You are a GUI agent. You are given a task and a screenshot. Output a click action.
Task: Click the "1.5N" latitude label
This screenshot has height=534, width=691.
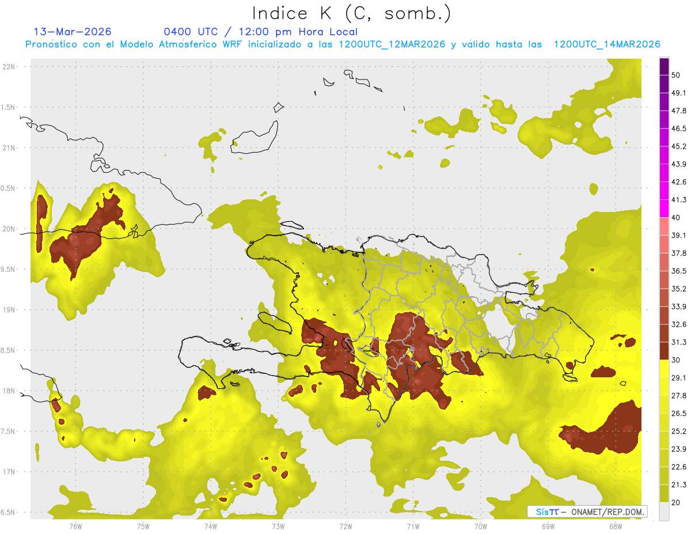pos(9,107)
